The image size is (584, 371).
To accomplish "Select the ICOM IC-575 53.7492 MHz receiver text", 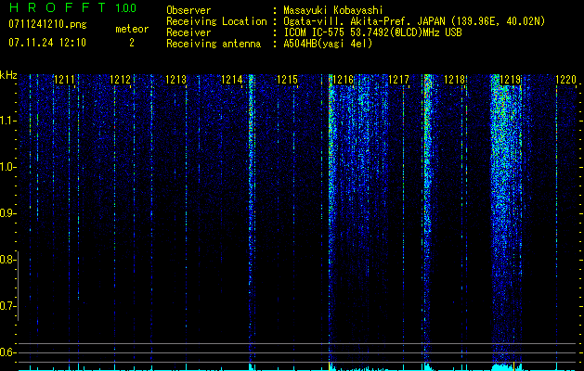I will [372, 32].
